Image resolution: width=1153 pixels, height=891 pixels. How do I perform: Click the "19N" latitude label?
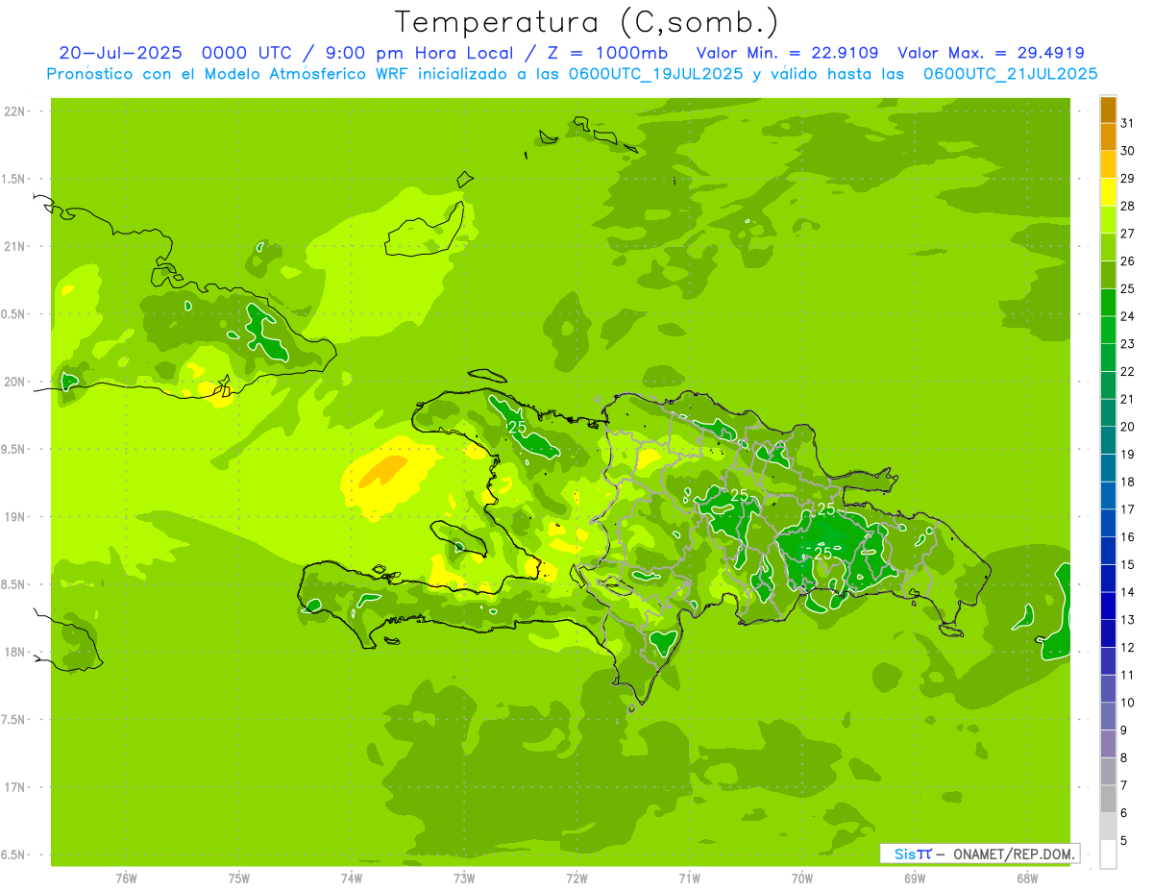click(15, 517)
